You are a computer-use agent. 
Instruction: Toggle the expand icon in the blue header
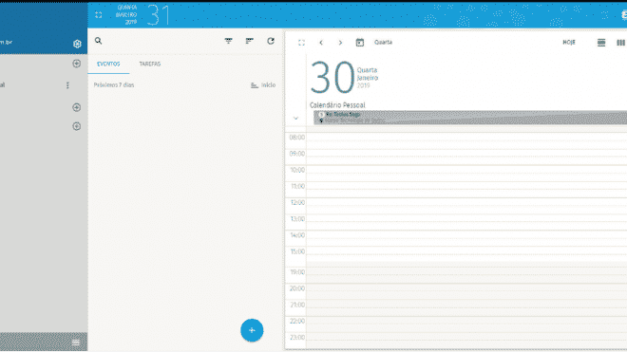[x=99, y=15]
